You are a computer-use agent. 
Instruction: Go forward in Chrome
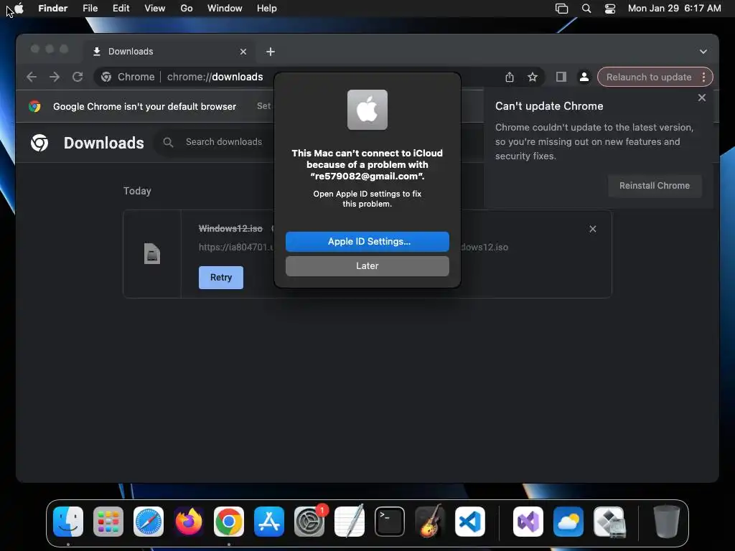point(55,77)
